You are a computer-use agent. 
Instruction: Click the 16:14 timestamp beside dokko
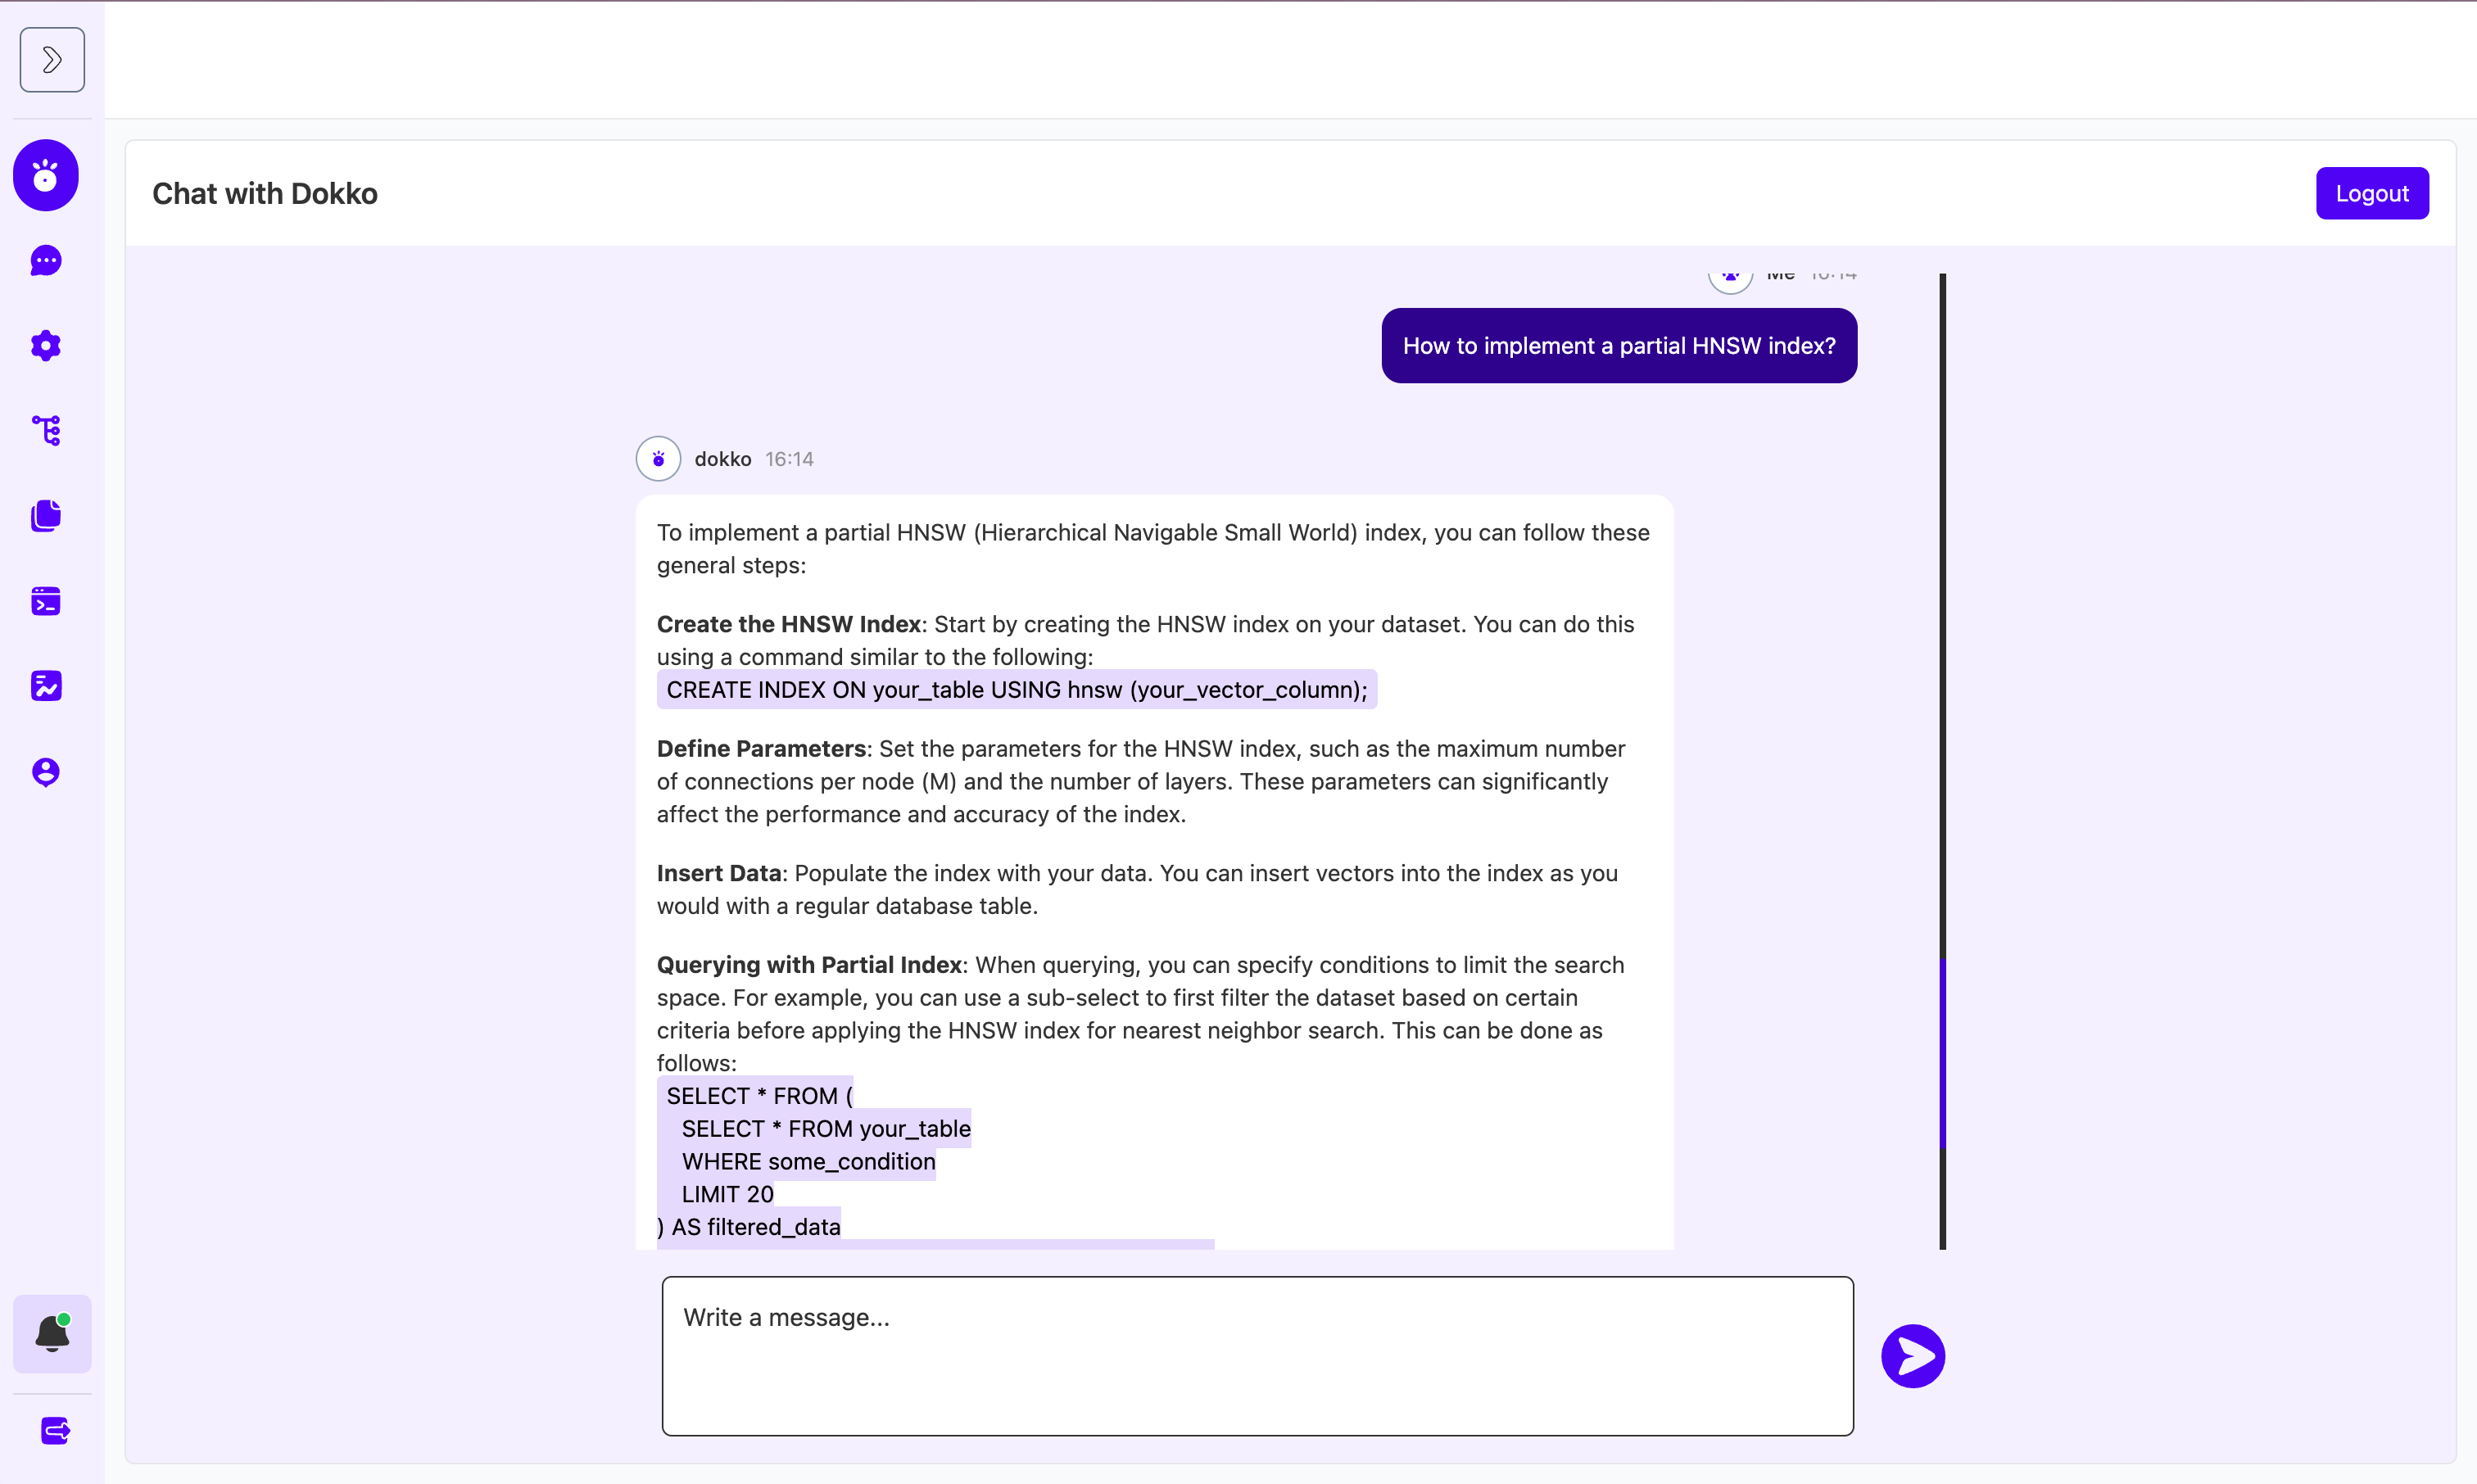789,459
